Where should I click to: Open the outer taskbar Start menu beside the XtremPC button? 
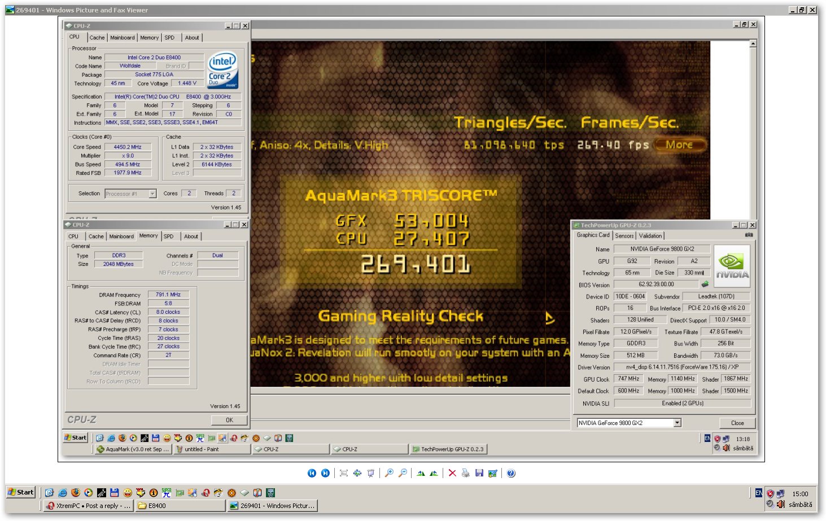point(21,492)
